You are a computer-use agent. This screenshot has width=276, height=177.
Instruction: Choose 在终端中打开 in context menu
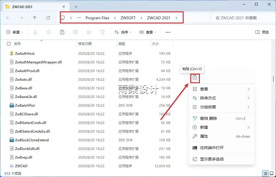pyautogui.click(x=221, y=148)
